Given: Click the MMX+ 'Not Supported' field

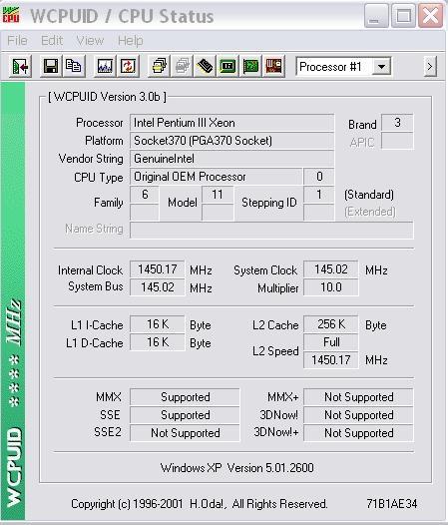Looking at the screenshot, I should pos(358,397).
